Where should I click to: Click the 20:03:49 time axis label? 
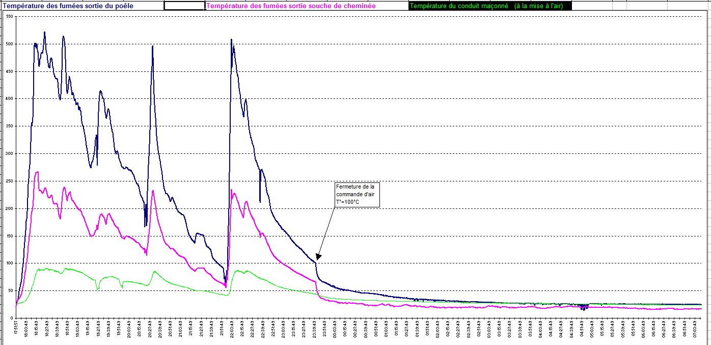click(x=129, y=328)
